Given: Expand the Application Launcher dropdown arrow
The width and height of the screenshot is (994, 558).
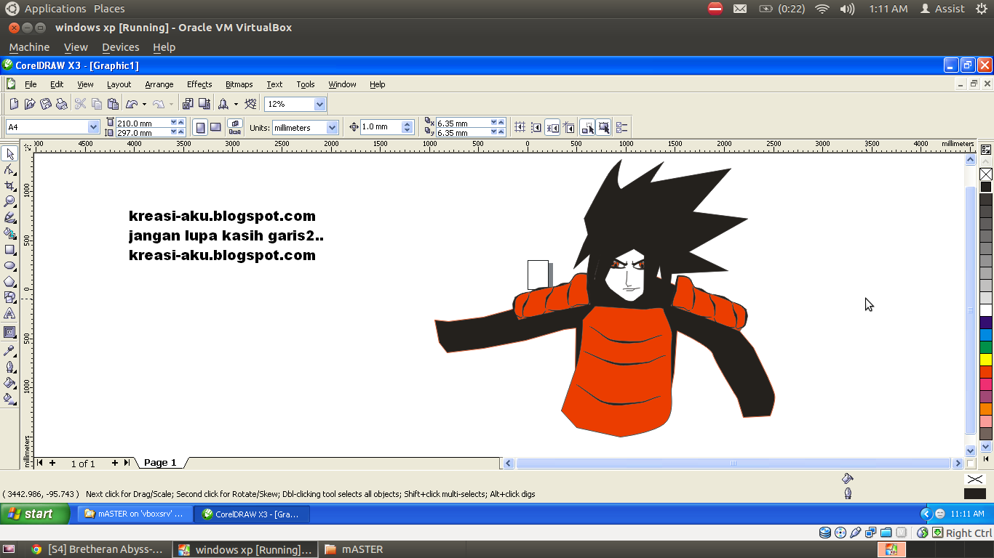Looking at the screenshot, I should (x=236, y=104).
